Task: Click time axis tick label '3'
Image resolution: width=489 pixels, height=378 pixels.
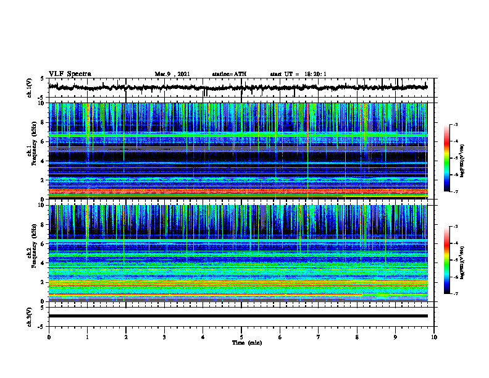Action: (164, 337)
